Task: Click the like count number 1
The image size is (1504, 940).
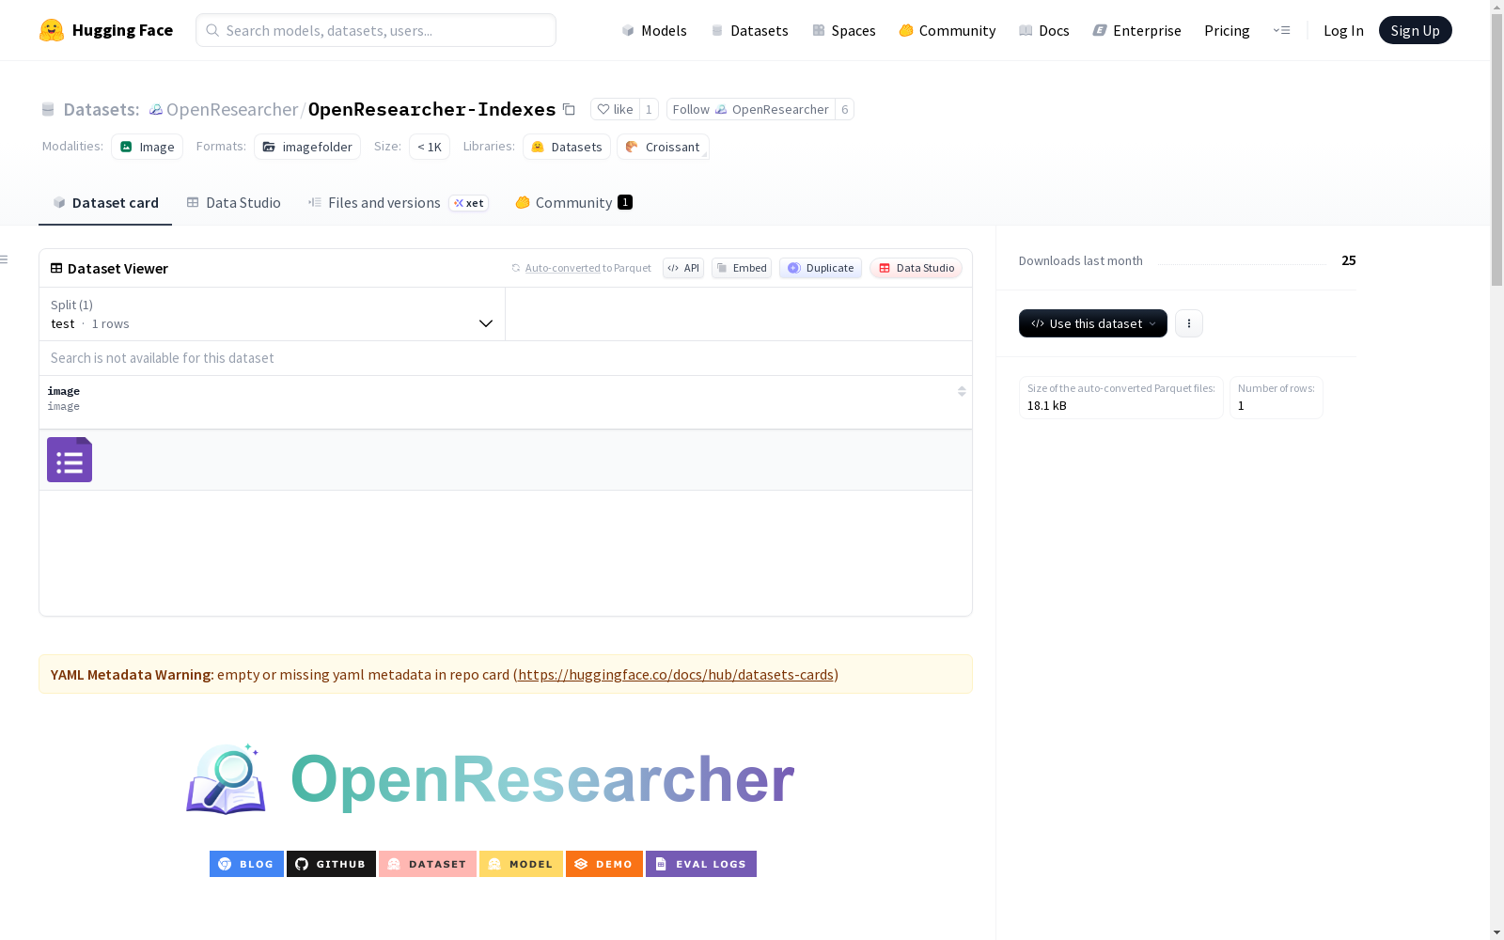Action: coord(649,109)
